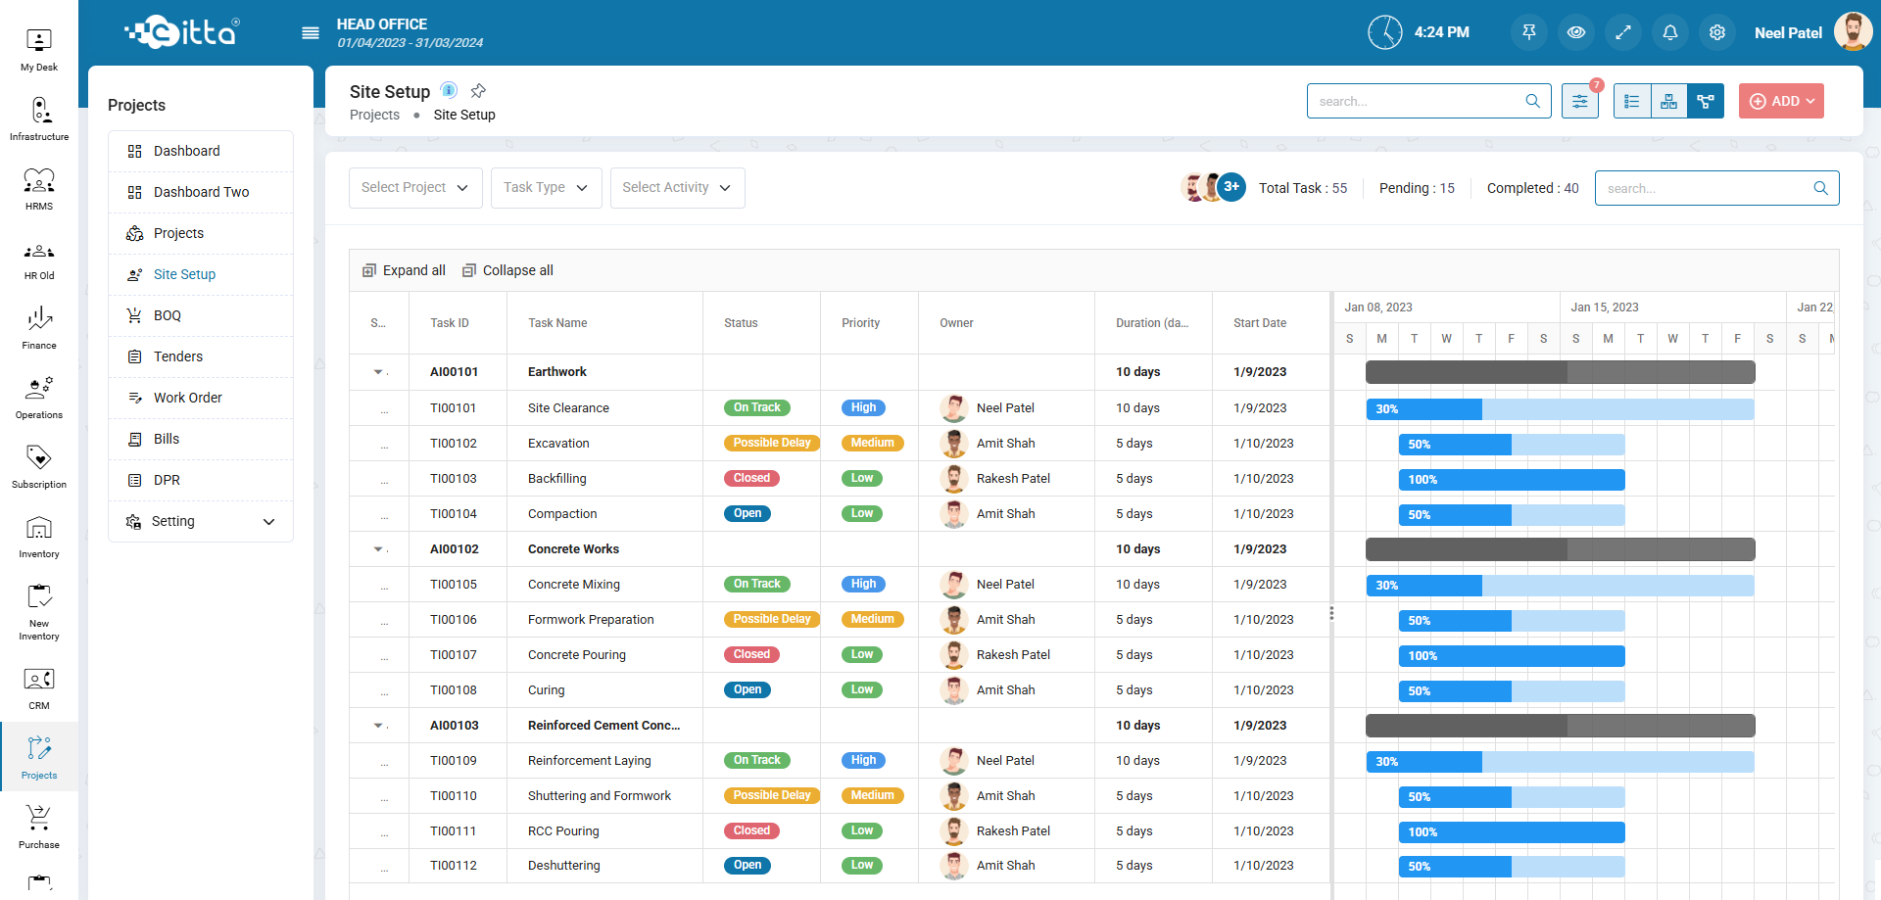
Task: Collapse the Earthworks AI00101 group row
Action: click(378, 372)
